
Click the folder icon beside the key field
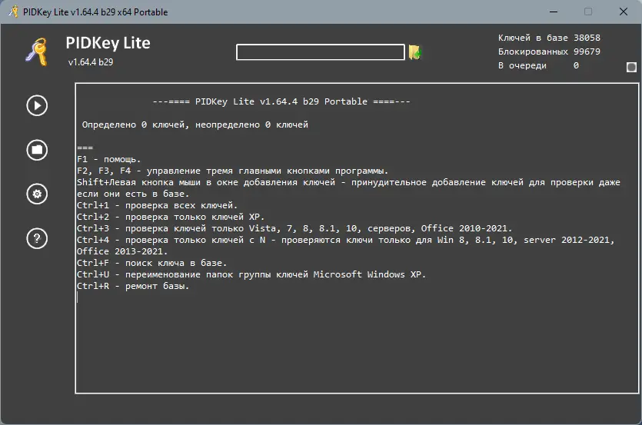[414, 52]
